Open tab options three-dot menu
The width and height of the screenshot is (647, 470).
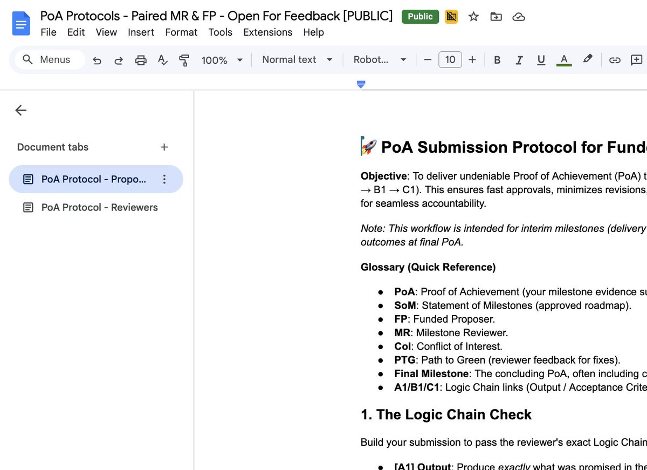point(164,179)
